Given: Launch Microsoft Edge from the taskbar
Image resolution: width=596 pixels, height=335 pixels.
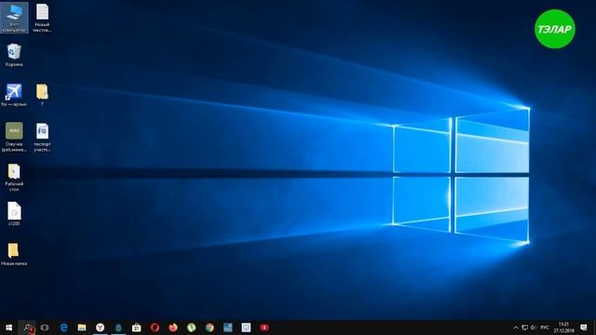Looking at the screenshot, I should [63, 328].
